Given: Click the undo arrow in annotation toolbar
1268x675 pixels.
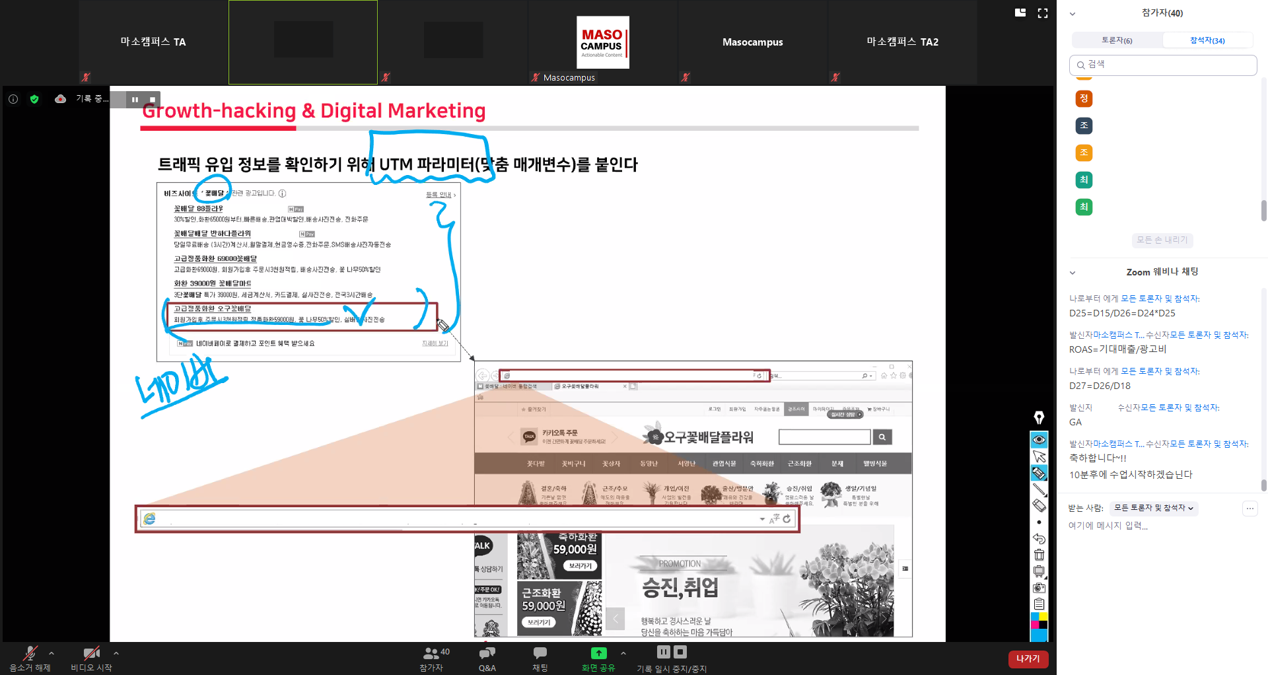Looking at the screenshot, I should tap(1039, 538).
